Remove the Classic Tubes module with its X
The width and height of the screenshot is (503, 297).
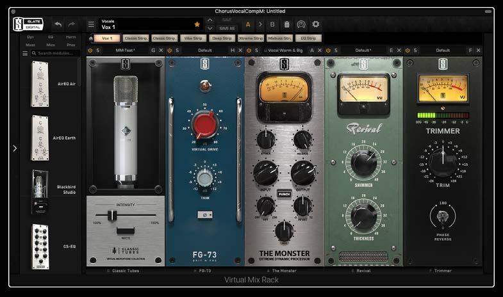tap(161, 51)
